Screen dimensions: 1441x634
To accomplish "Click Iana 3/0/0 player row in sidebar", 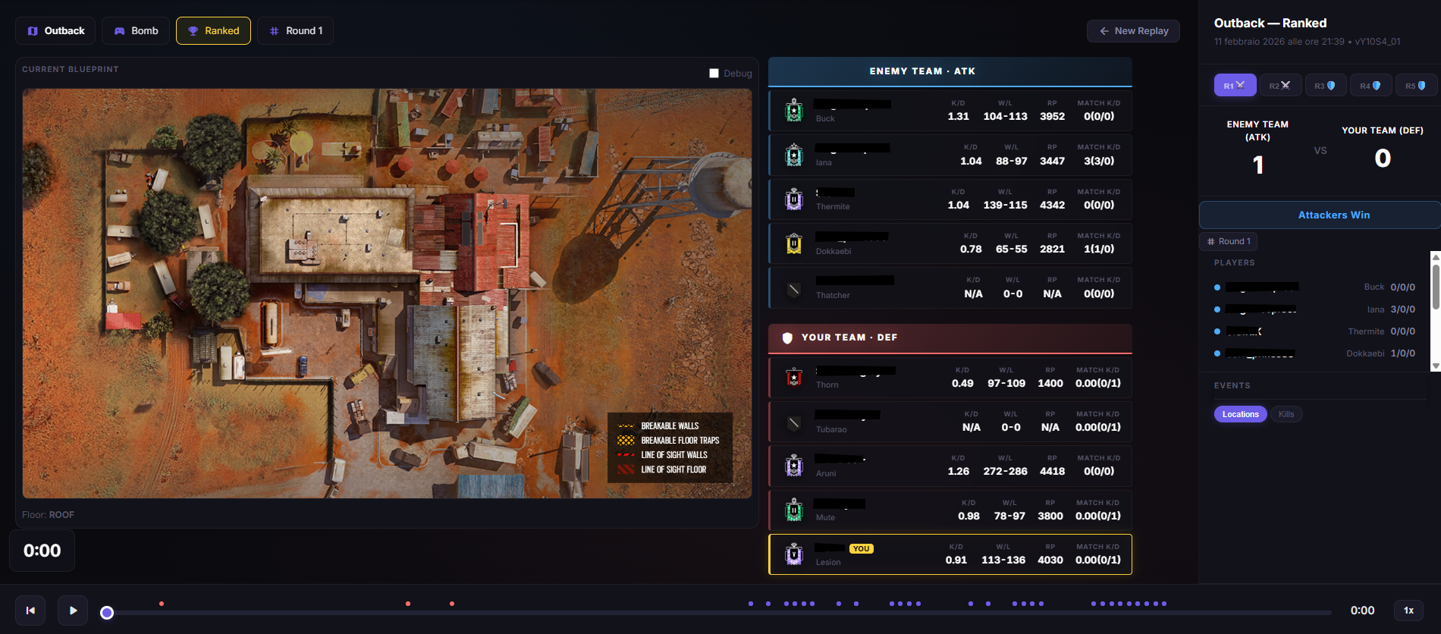I will 1315,309.
